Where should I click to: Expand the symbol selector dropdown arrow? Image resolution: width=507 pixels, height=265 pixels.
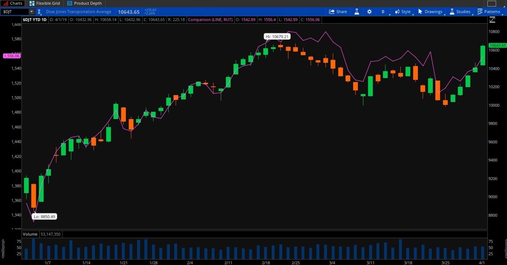coord(32,12)
